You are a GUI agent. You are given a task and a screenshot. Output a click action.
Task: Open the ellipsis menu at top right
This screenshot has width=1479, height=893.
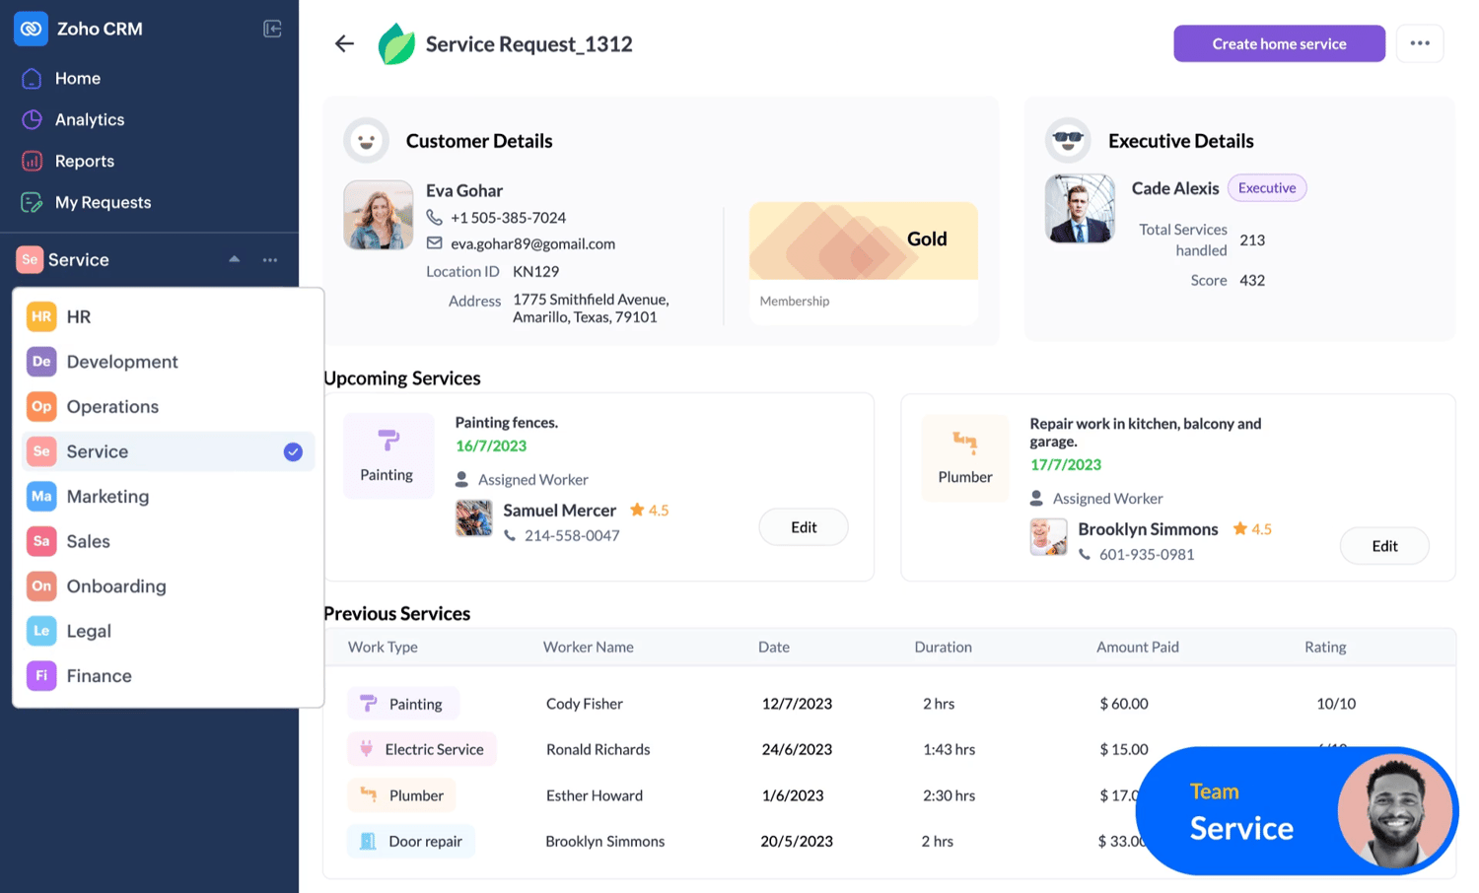pos(1420,43)
